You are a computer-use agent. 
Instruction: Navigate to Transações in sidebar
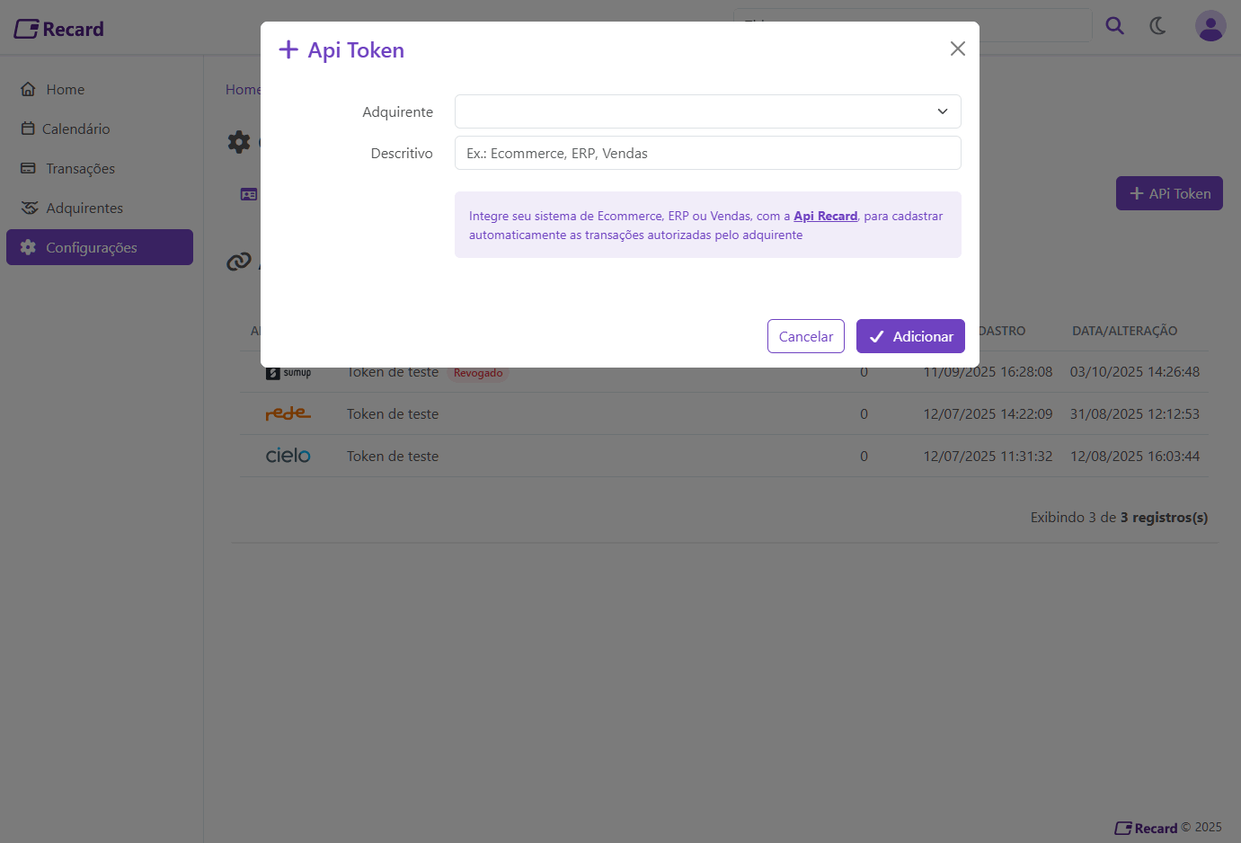tap(80, 169)
